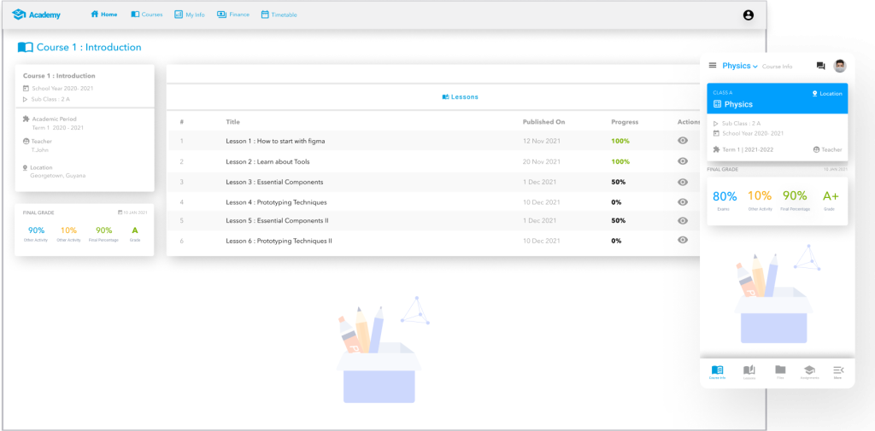Tap the More icon in bottom bar

click(x=837, y=370)
